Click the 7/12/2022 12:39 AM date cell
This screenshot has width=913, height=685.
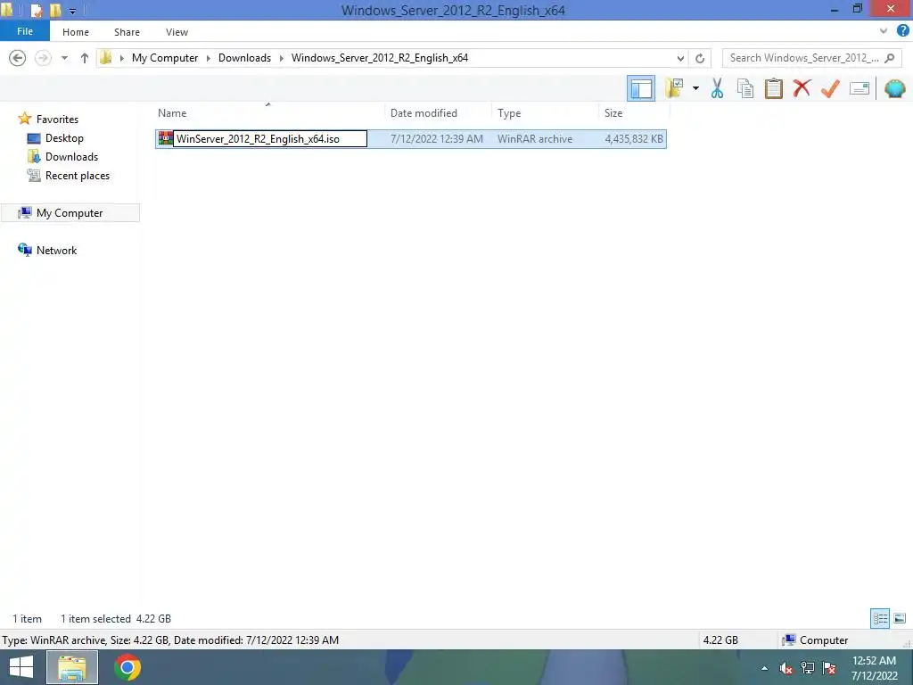[437, 138]
